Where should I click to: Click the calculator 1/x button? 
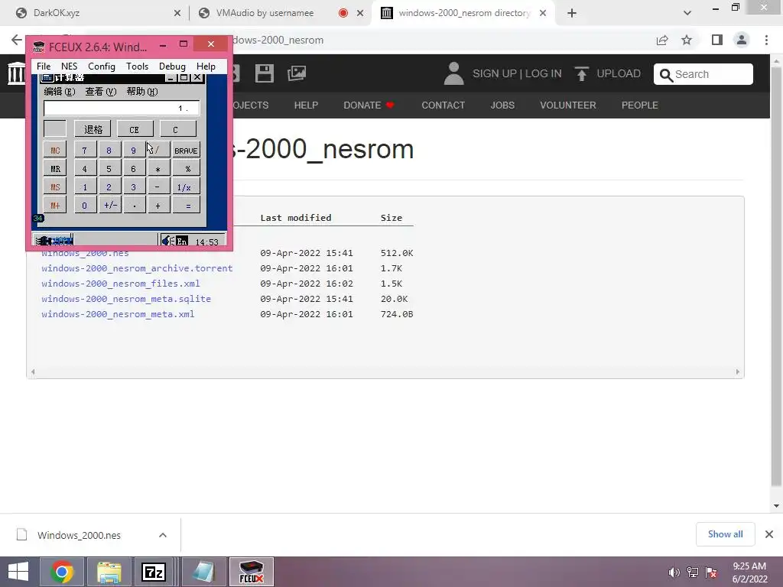187,187
